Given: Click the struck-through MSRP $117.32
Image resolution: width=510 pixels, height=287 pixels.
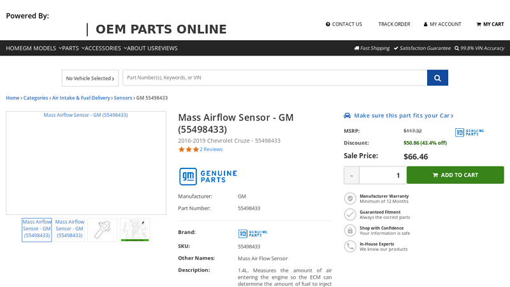Looking at the screenshot, I should (412, 131).
